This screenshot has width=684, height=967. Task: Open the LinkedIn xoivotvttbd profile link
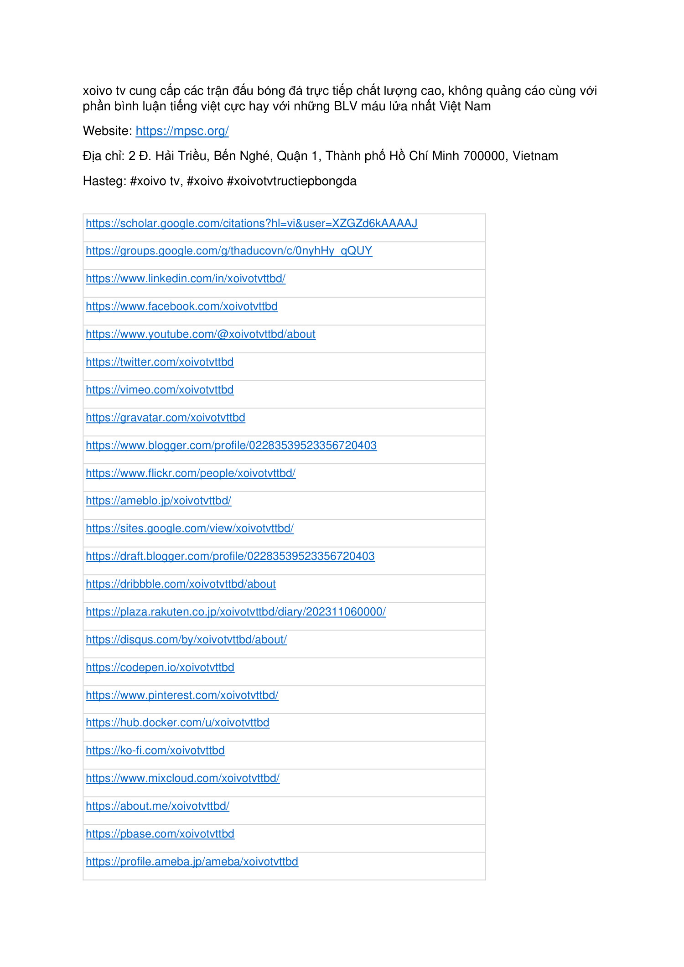tap(186, 279)
